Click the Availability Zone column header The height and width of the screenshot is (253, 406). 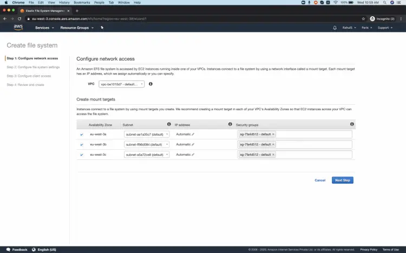100,125
